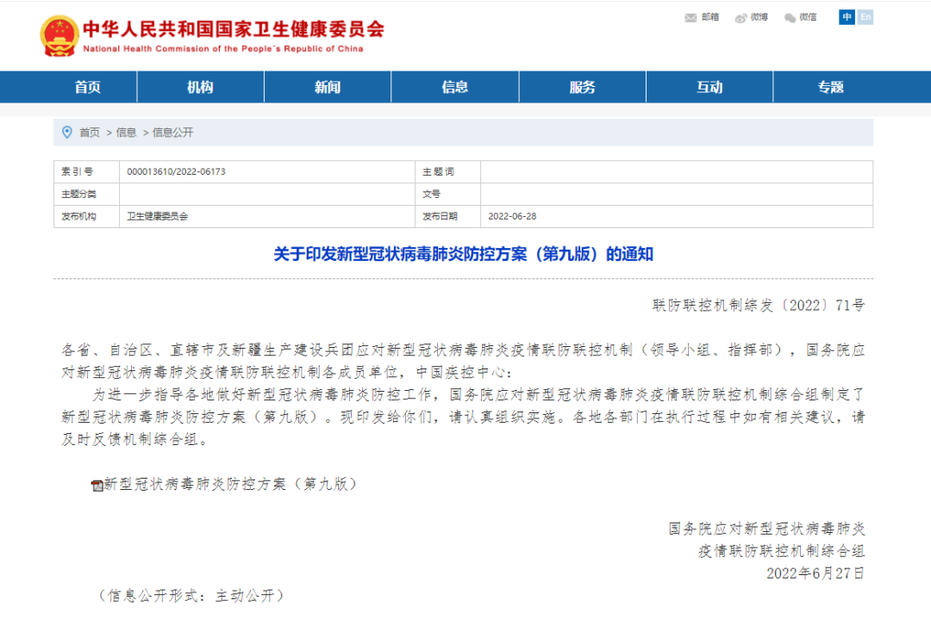Click 信息公开 in the breadcrumb trail
The image size is (931, 619).
(x=172, y=133)
